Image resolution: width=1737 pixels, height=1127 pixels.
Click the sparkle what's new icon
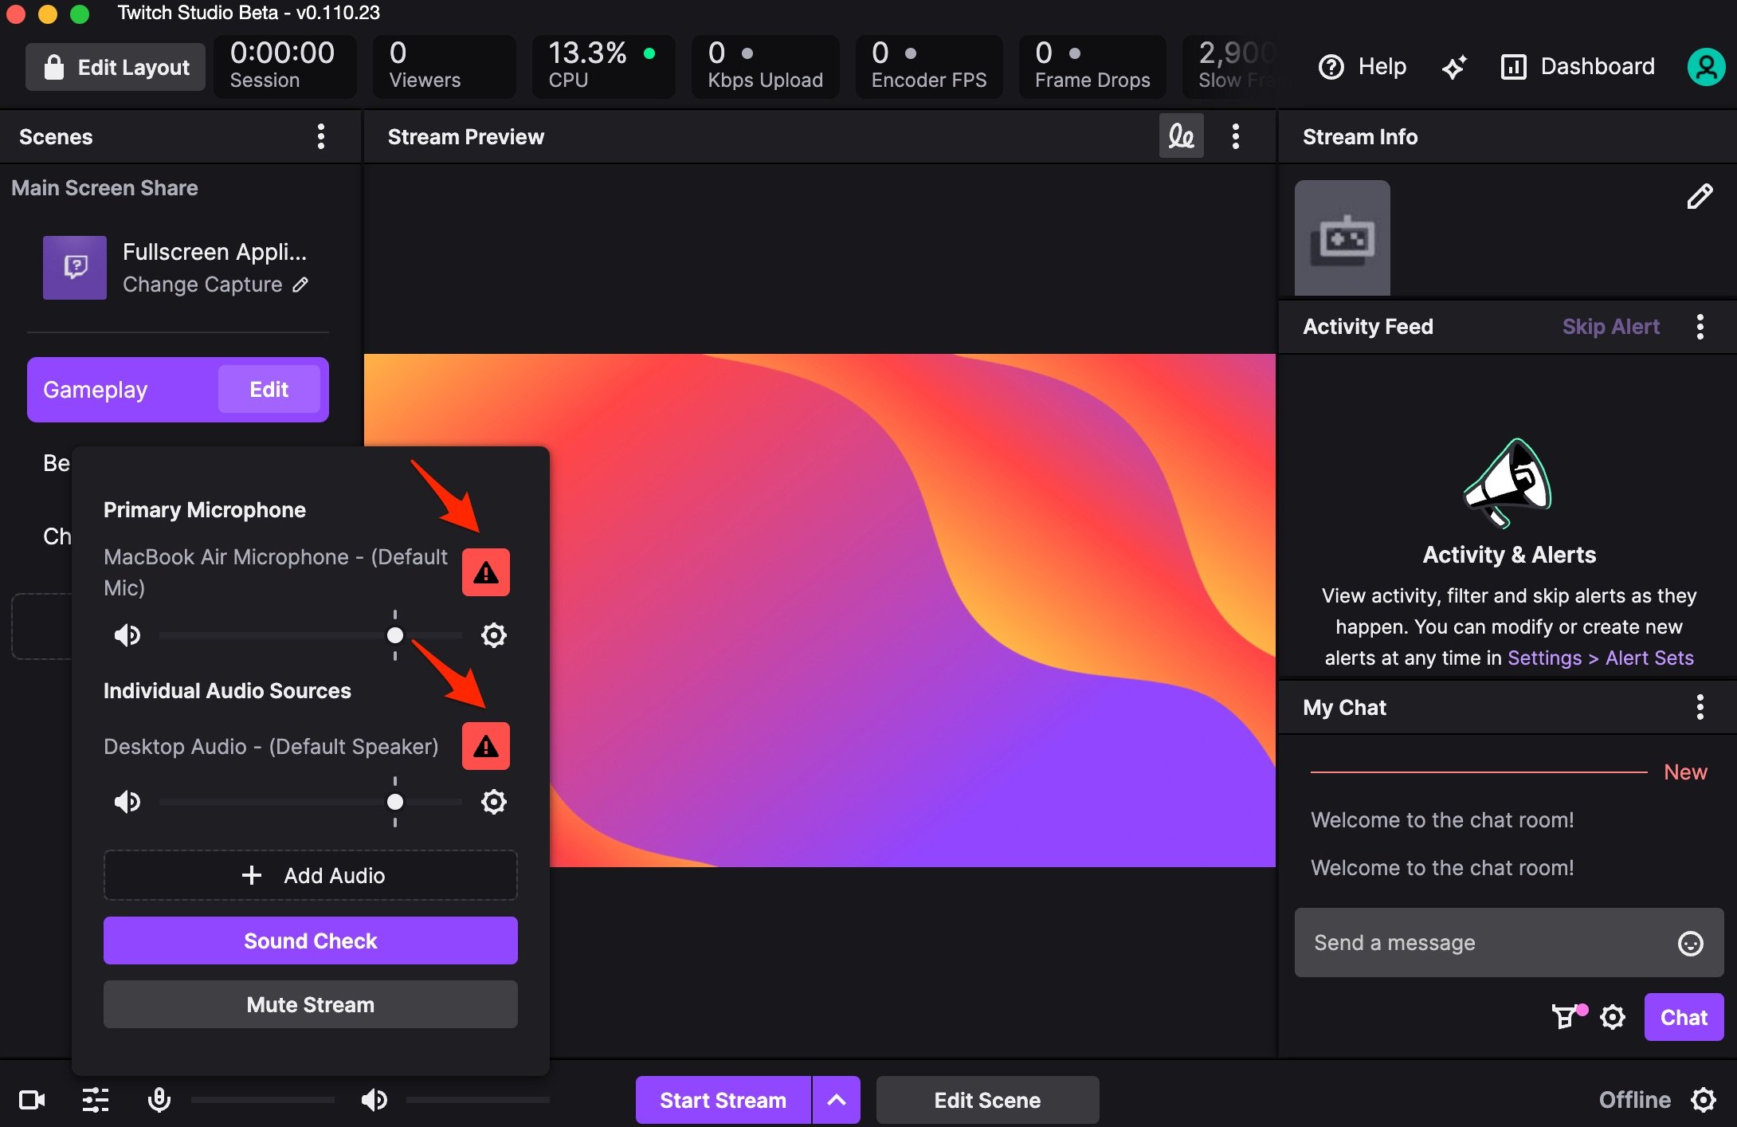pos(1454,67)
